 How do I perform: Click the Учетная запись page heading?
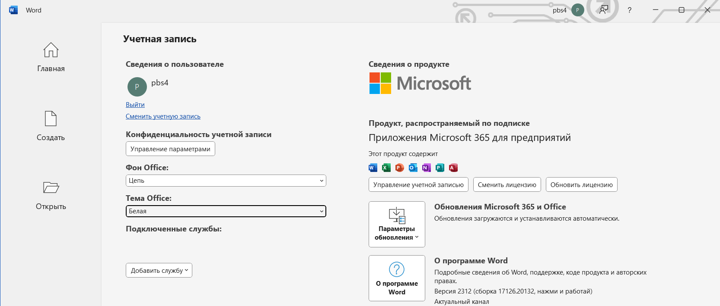coord(160,39)
